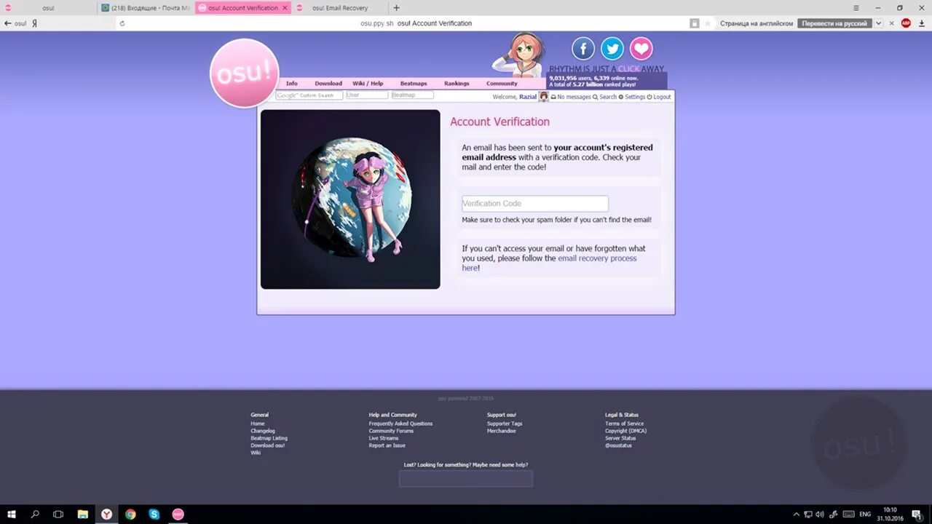Open Supporter Tags link
Screen dimensions: 932x524
pos(505,424)
